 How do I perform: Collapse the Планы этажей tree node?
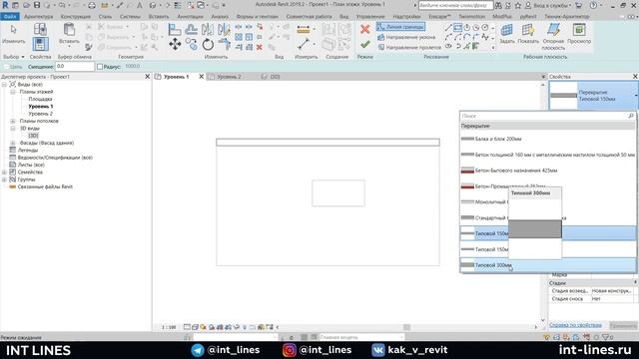pos(13,92)
